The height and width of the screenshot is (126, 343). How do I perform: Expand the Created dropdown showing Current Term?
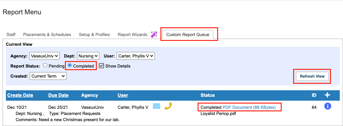(x=48, y=76)
